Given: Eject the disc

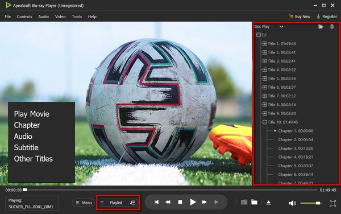Looking at the screenshot, I should coord(269,203).
